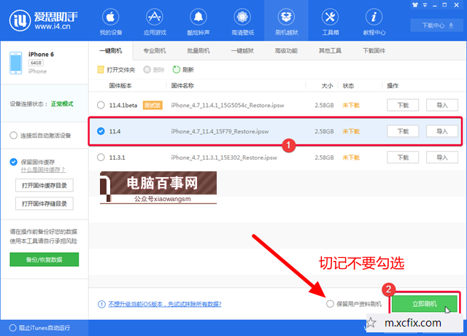The image size is (467, 336).
Task: Click 大小 column header
Action: tap(327, 86)
